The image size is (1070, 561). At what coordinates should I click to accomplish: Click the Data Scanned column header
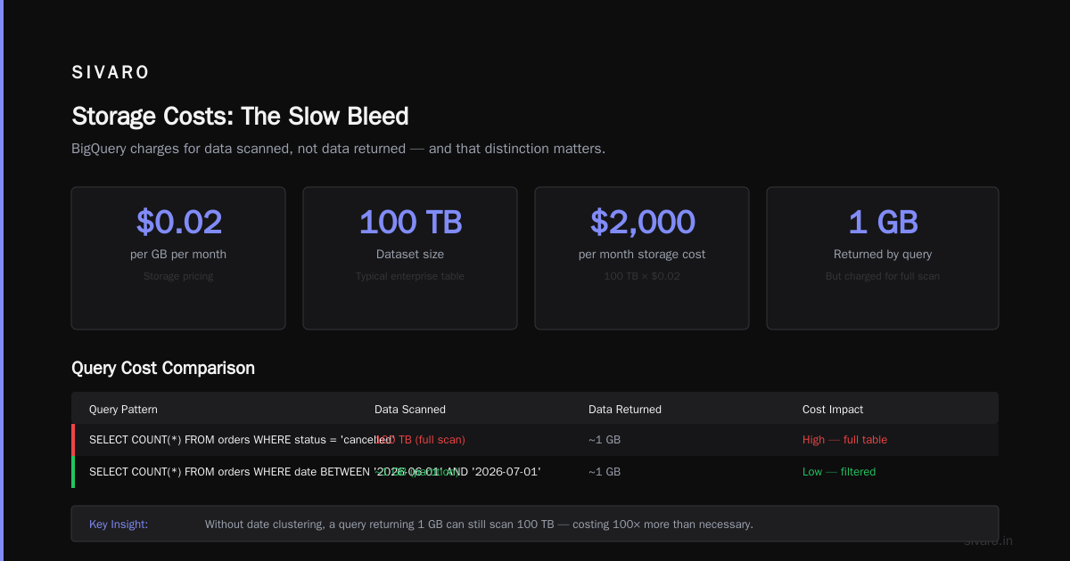click(410, 410)
